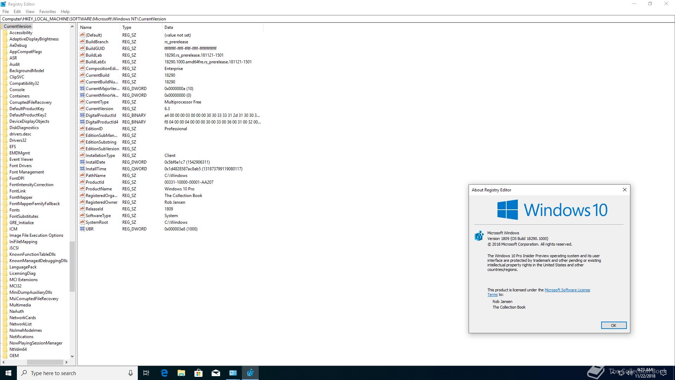This screenshot has width=675, height=380.
Task: Open the Help menu
Action: tap(65, 11)
